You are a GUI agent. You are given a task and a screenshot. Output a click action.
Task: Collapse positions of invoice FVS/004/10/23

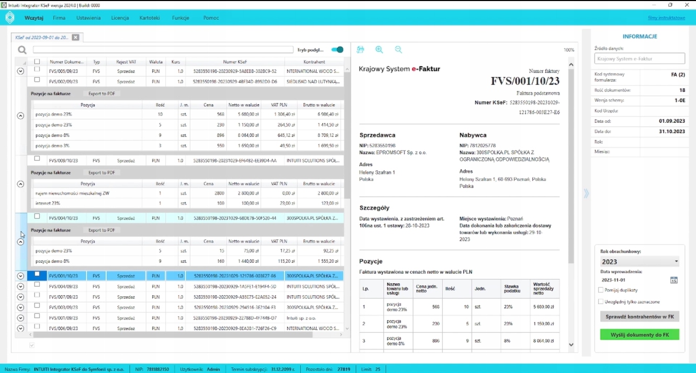(x=20, y=242)
